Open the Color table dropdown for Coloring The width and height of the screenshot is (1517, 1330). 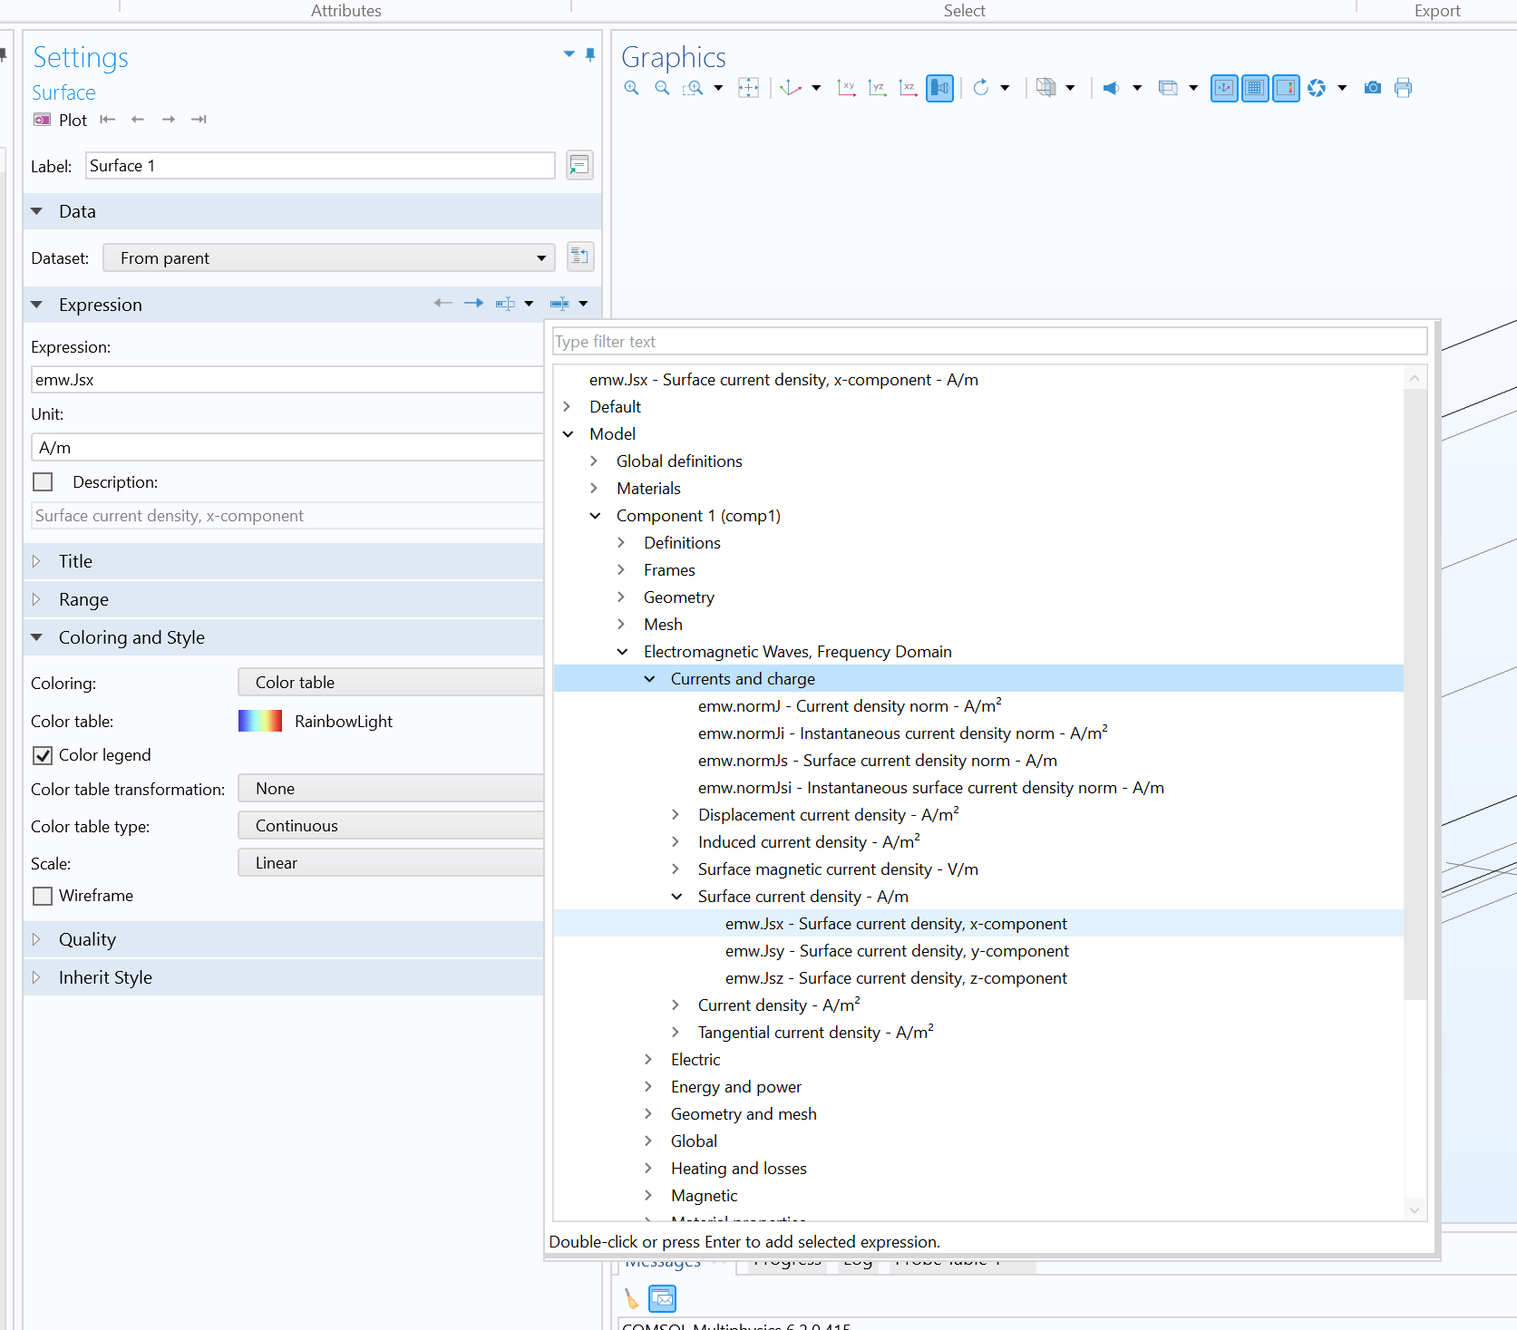coord(390,683)
